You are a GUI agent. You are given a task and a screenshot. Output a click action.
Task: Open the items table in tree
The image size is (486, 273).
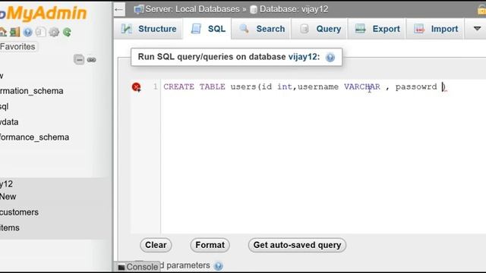click(x=10, y=227)
